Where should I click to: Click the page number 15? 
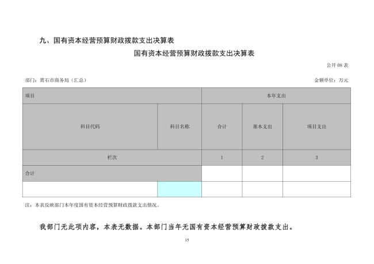[187, 240]
